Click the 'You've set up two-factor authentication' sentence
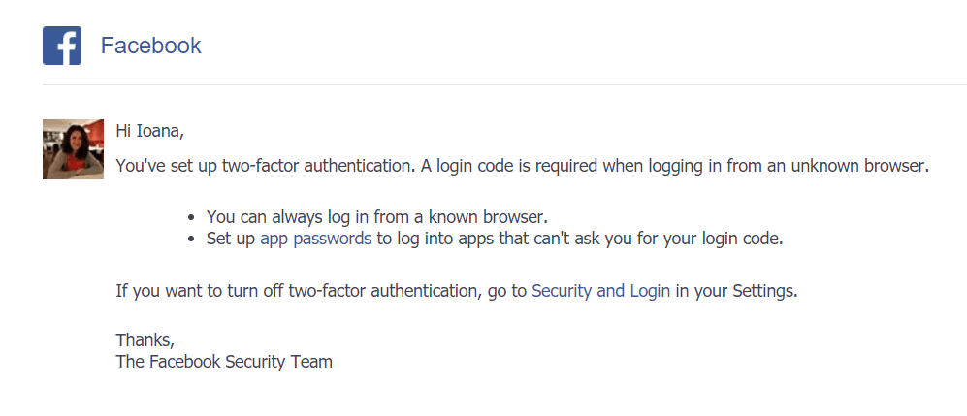967x416 pixels. coord(266,166)
